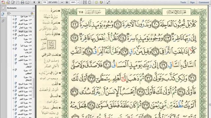
Task: Select bookmark ٧٣ سورة المزمل
Action: pyautogui.click(x=25, y=24)
